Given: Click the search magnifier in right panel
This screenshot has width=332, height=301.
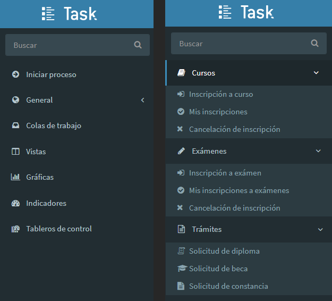Looking at the screenshot, I should pos(314,43).
